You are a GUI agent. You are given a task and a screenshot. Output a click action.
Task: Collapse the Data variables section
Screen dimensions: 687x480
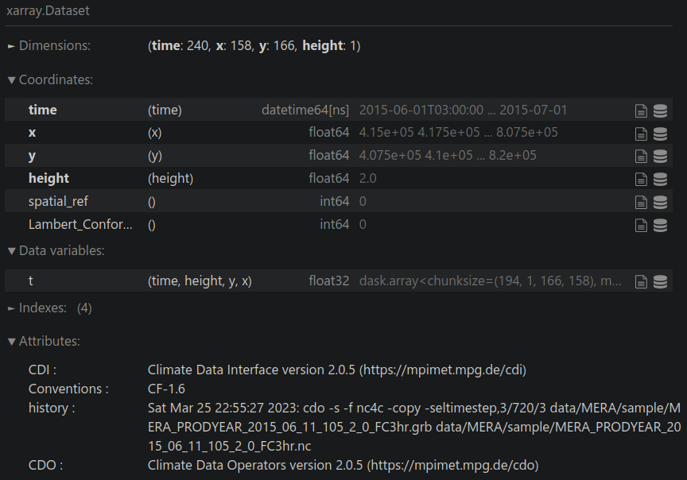(x=56, y=251)
